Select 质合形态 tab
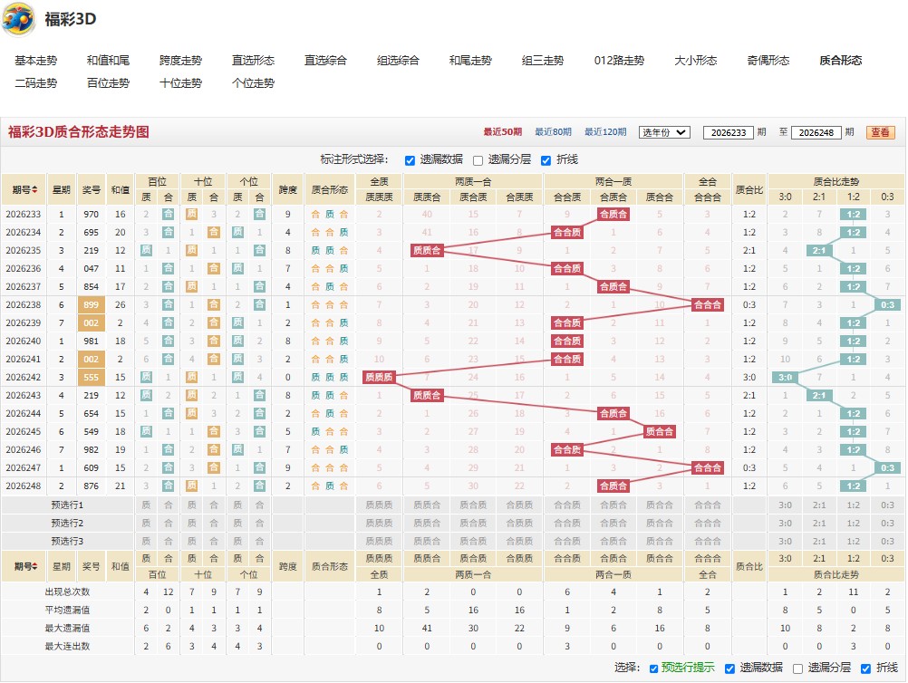The image size is (908, 683). (x=840, y=60)
